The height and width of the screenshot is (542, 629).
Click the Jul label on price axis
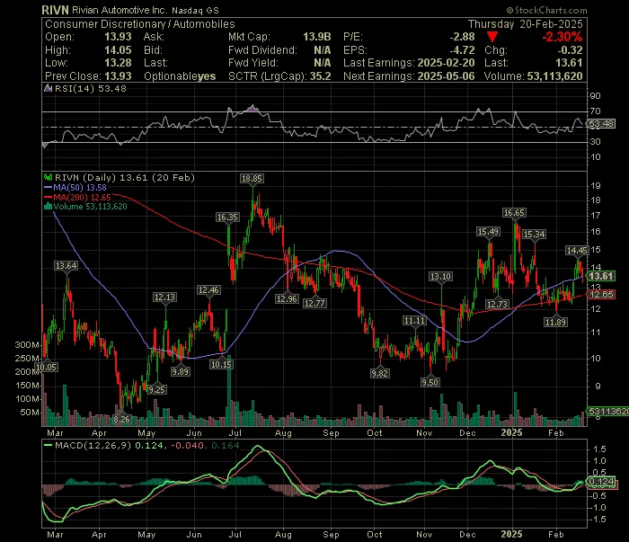[x=235, y=433]
